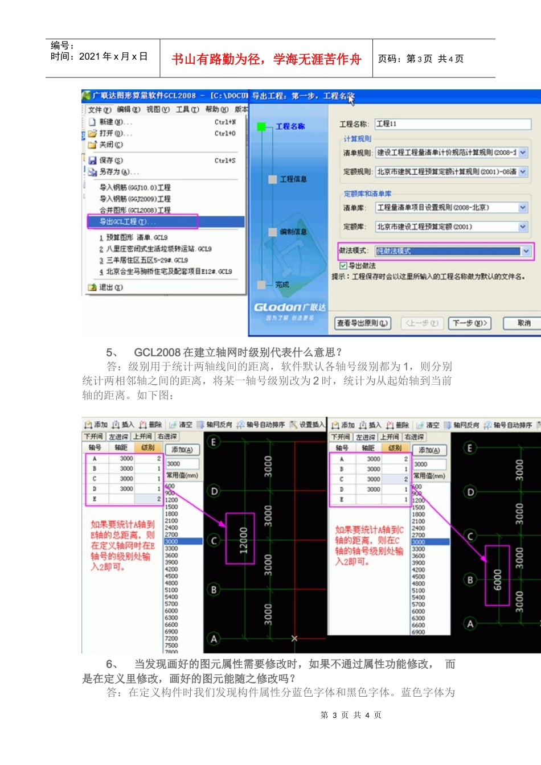Open the 定额规则 dropdown
The width and height of the screenshot is (541, 765).
[x=523, y=171]
